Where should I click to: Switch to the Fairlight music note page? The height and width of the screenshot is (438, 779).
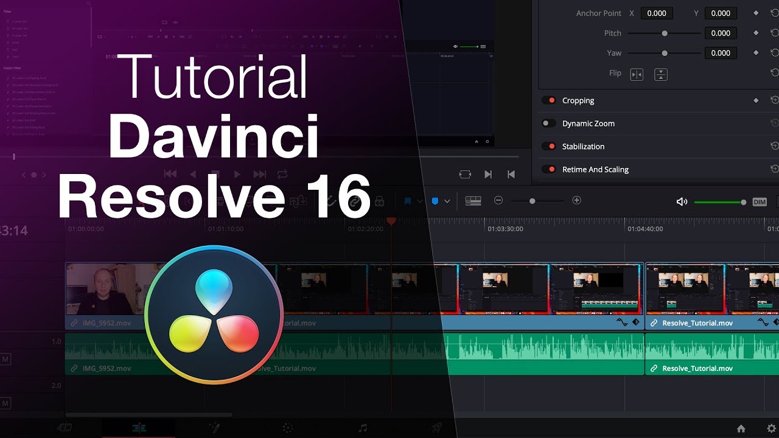tap(363, 428)
